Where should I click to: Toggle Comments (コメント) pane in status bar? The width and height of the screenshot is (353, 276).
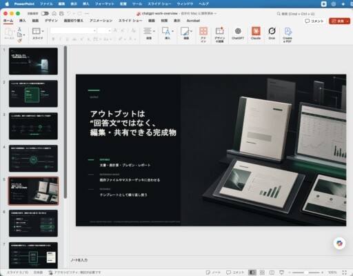pos(235,273)
